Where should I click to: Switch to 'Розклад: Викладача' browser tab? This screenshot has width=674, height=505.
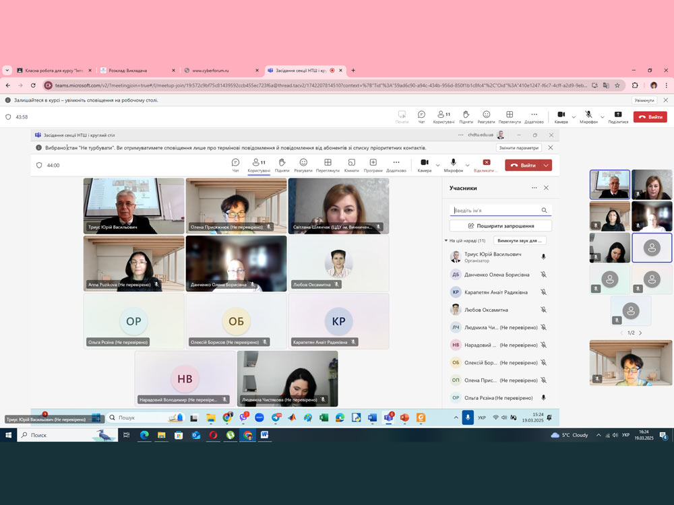[x=135, y=70]
